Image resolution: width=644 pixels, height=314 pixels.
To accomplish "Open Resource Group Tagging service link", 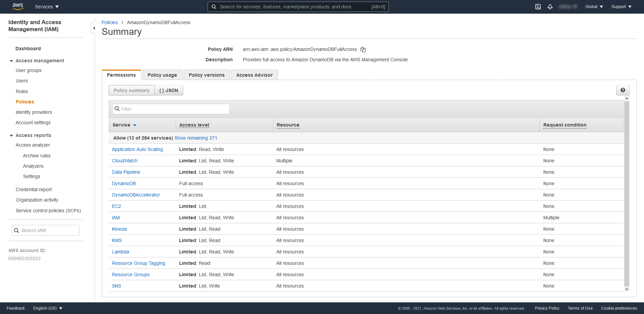I will click(x=139, y=263).
